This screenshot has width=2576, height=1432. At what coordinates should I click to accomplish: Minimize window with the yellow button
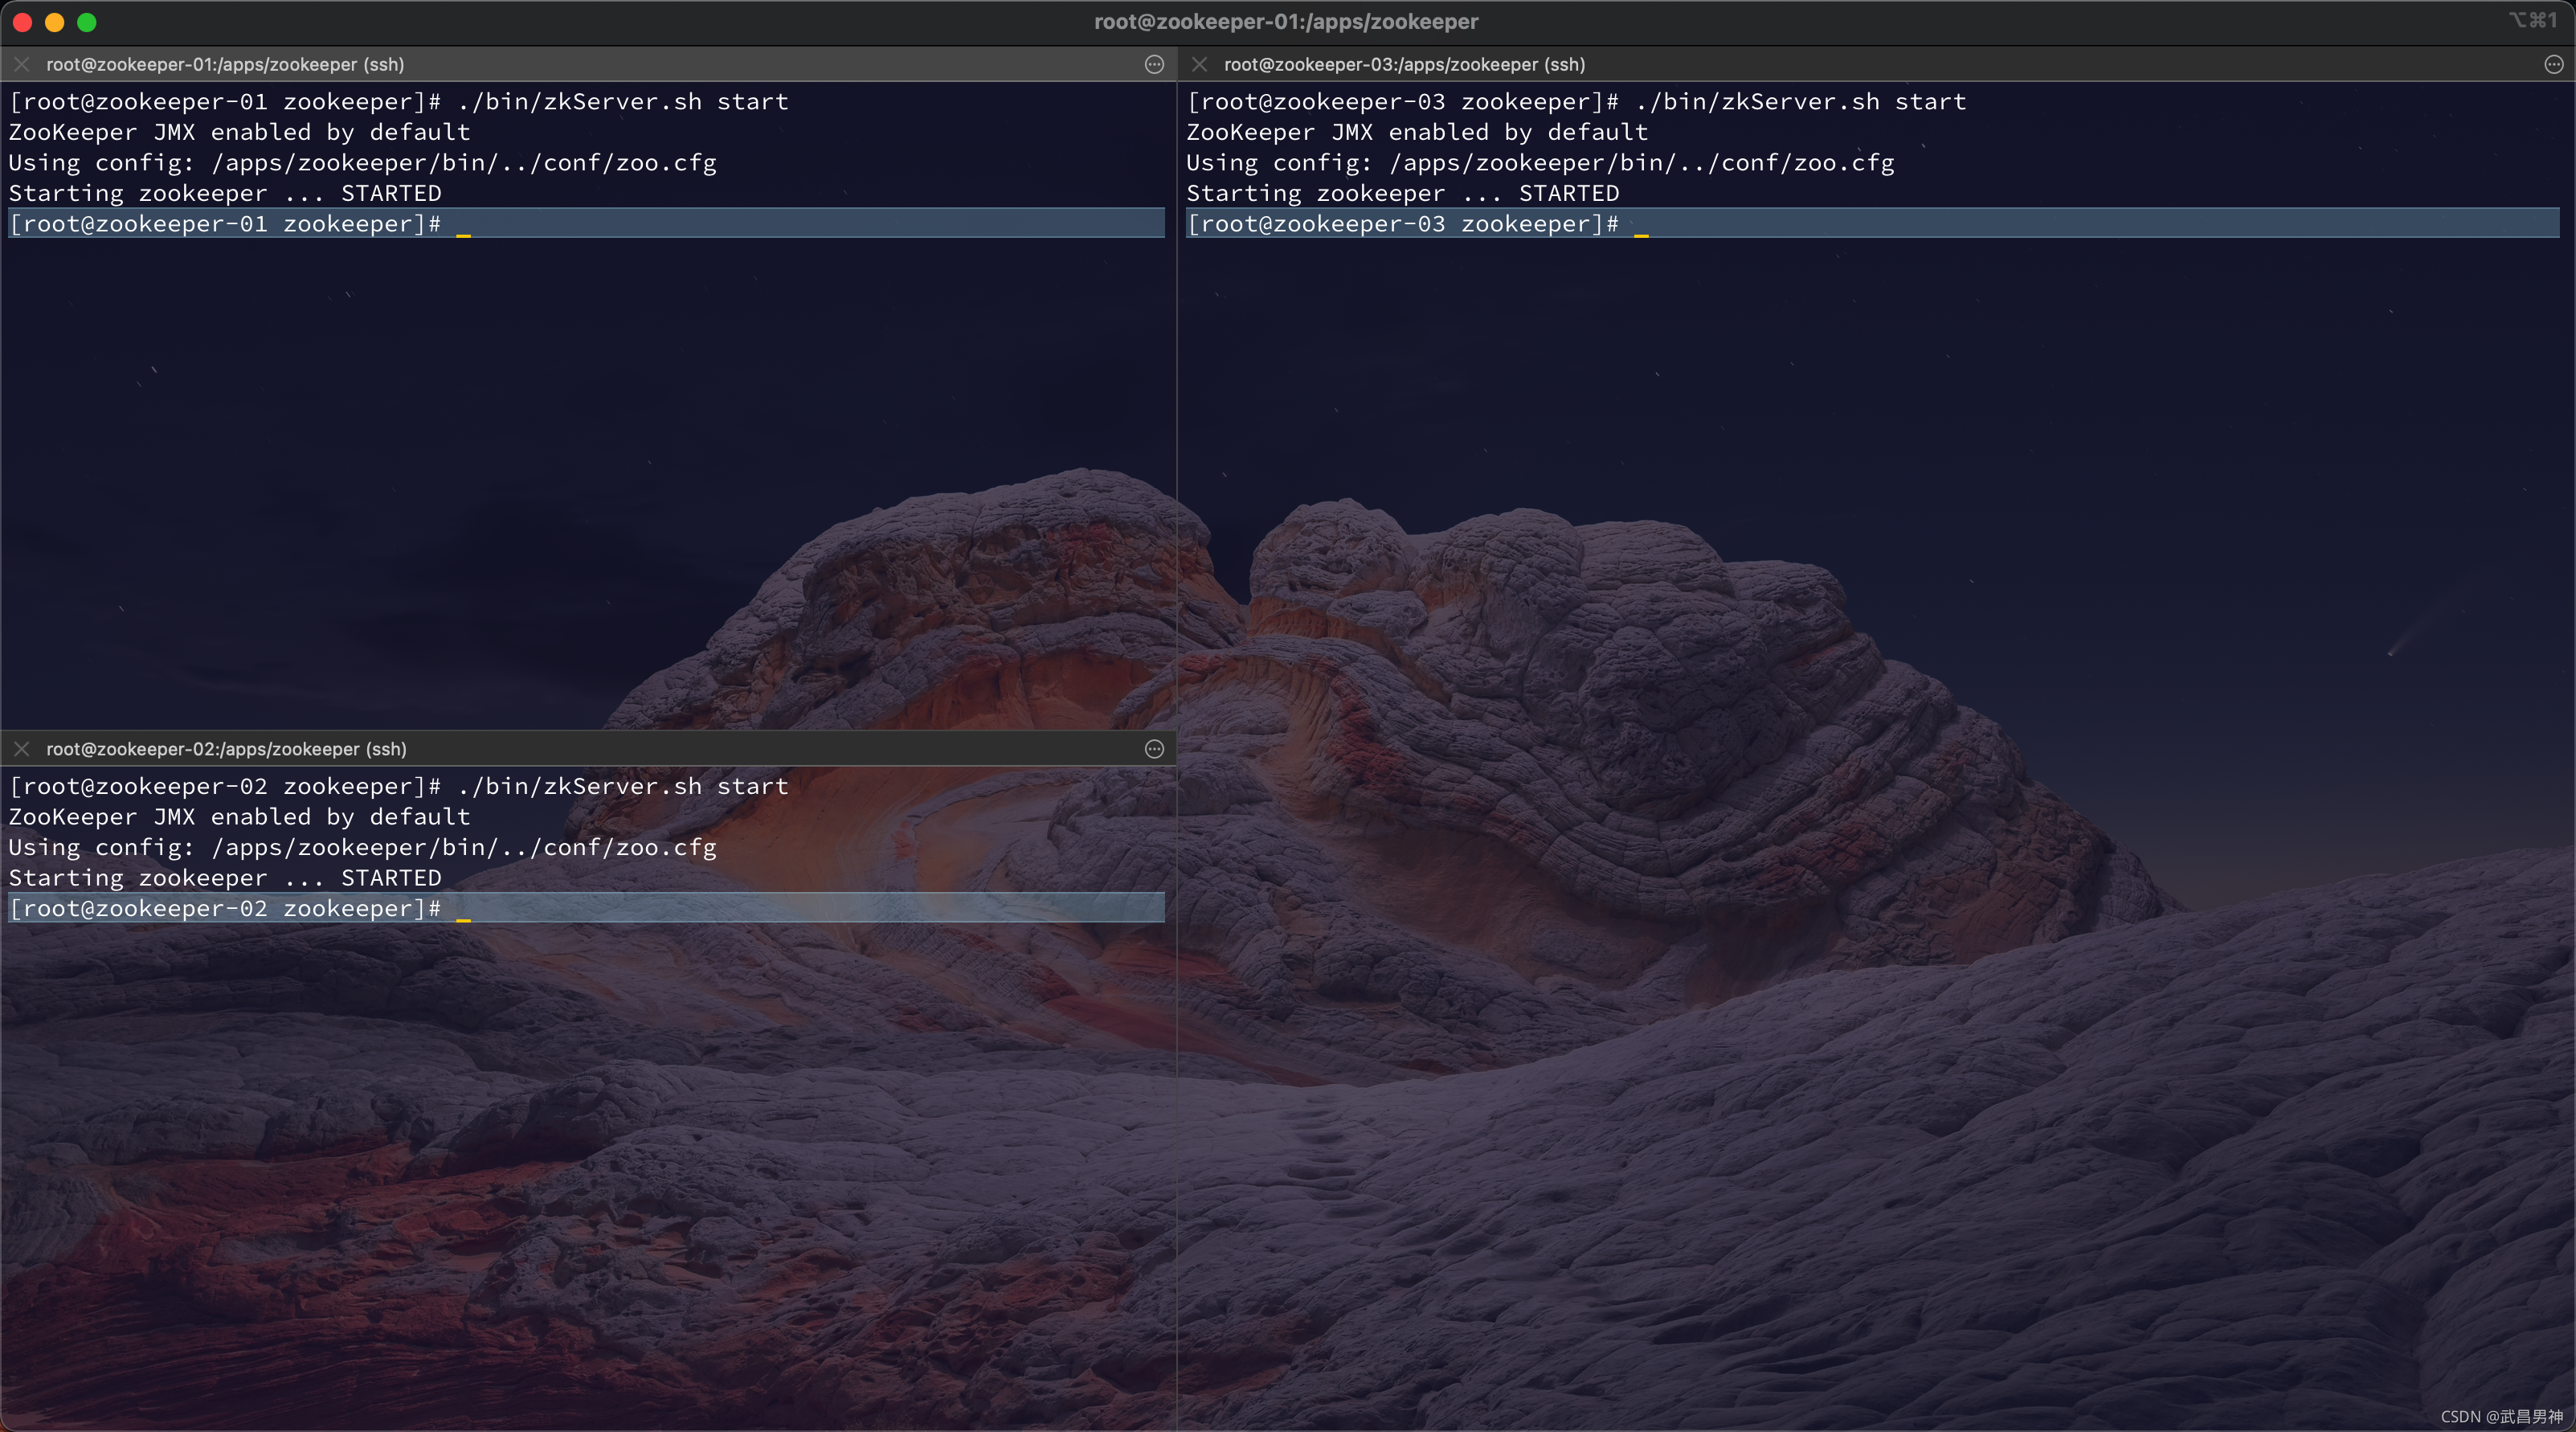click(55, 22)
